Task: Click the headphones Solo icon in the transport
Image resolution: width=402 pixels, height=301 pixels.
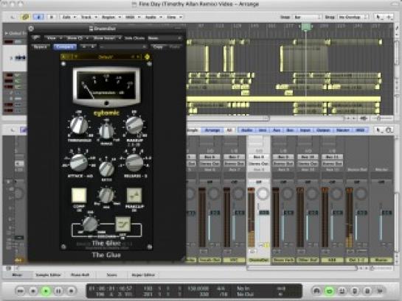Action: 317,291
